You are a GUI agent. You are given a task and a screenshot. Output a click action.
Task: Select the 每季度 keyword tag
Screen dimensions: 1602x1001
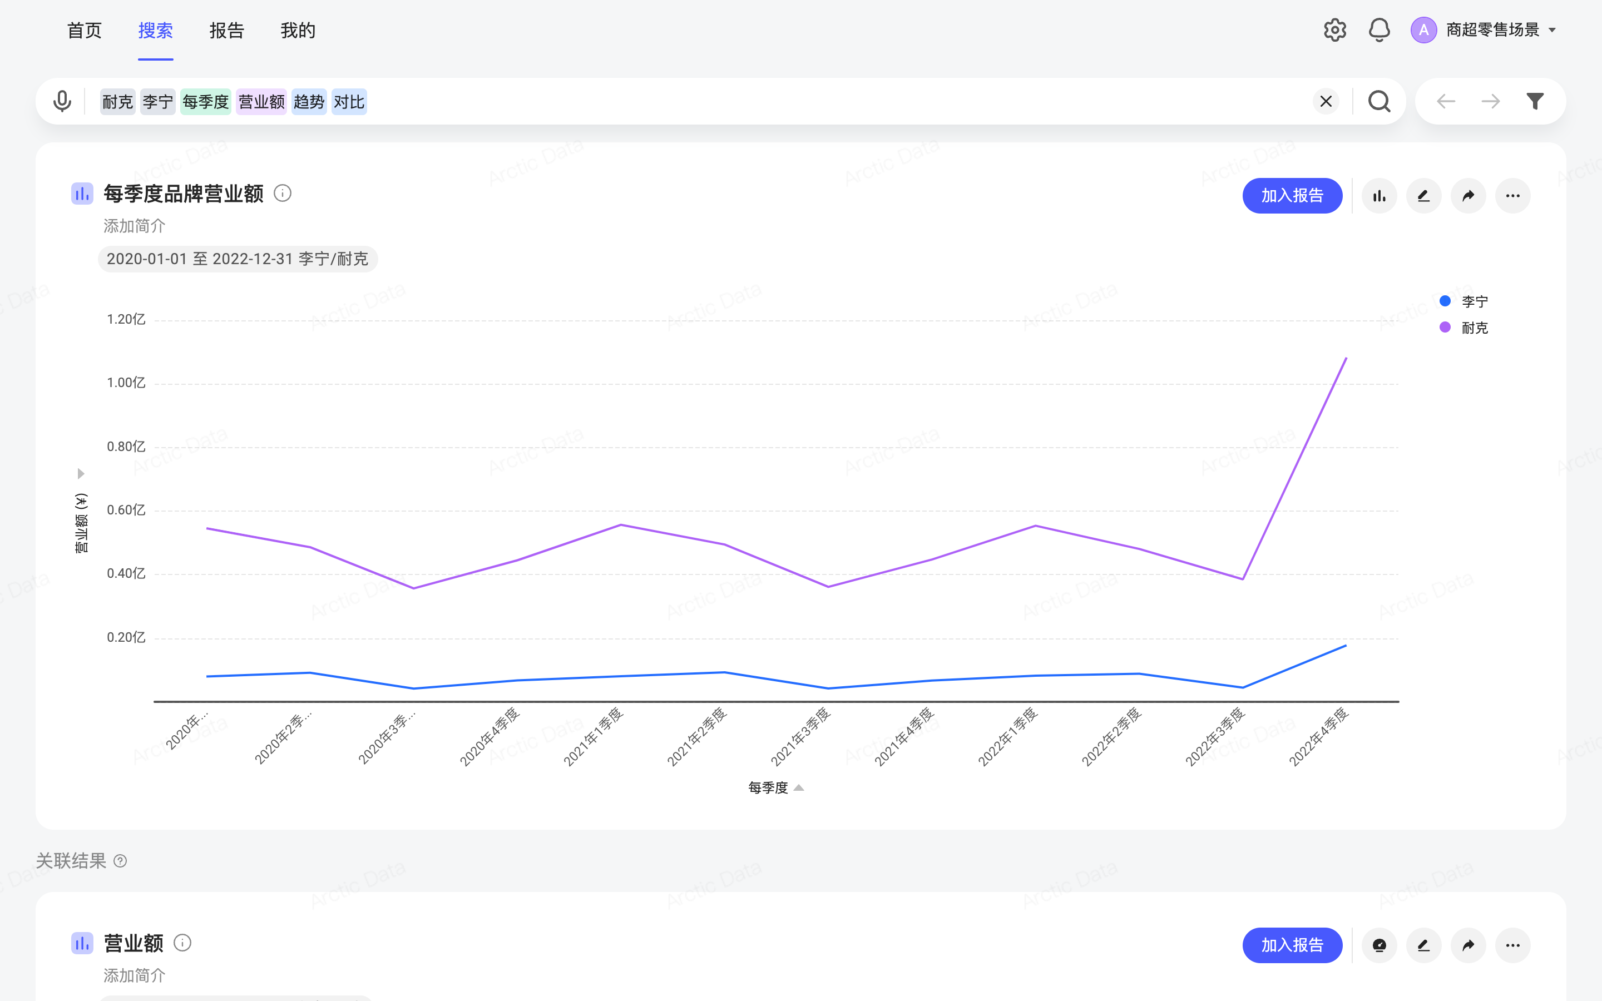[205, 102]
